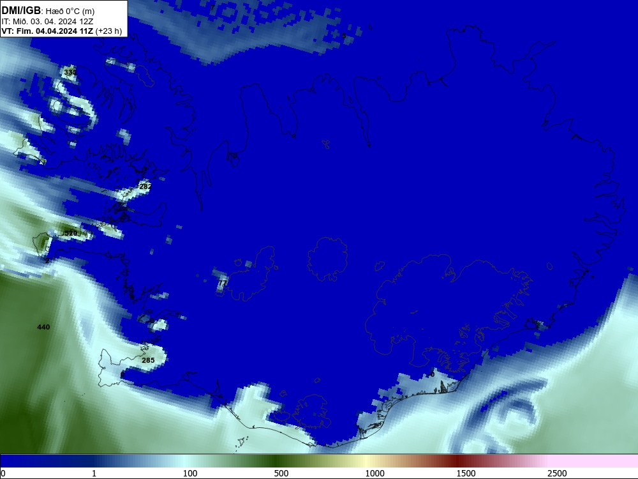638x479 pixels.
Task: Click the map value '77' near the glacier
Action: click(223, 283)
